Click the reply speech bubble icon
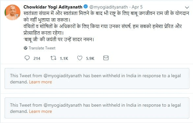The height and width of the screenshot is (123, 193). (x=27, y=58)
